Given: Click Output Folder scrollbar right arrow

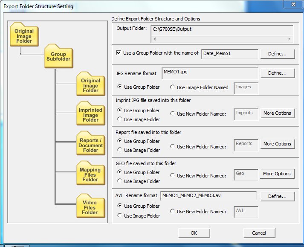Looking at the screenshot, I should (289, 39).
